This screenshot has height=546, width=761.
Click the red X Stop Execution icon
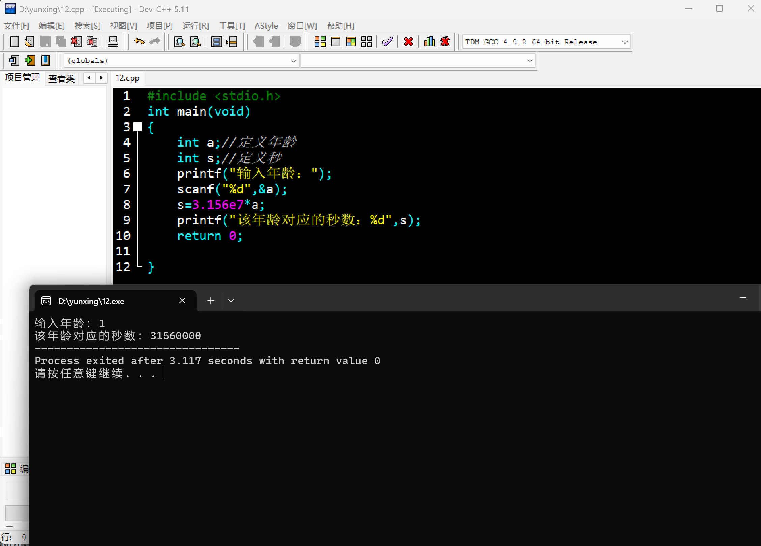click(408, 42)
